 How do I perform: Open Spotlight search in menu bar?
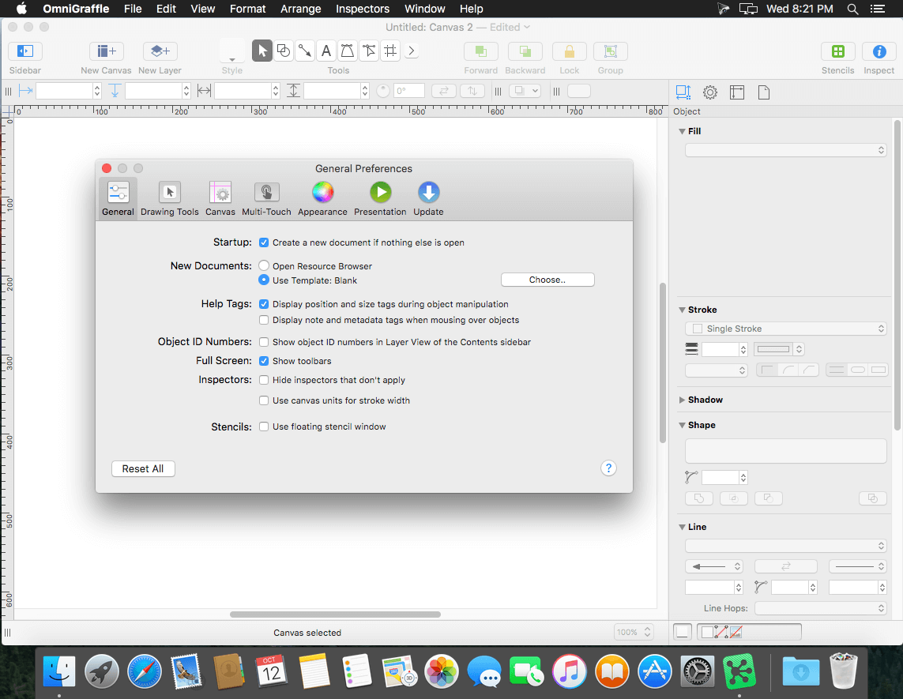tap(853, 9)
